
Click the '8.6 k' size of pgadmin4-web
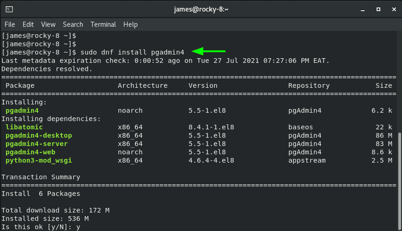point(382,152)
